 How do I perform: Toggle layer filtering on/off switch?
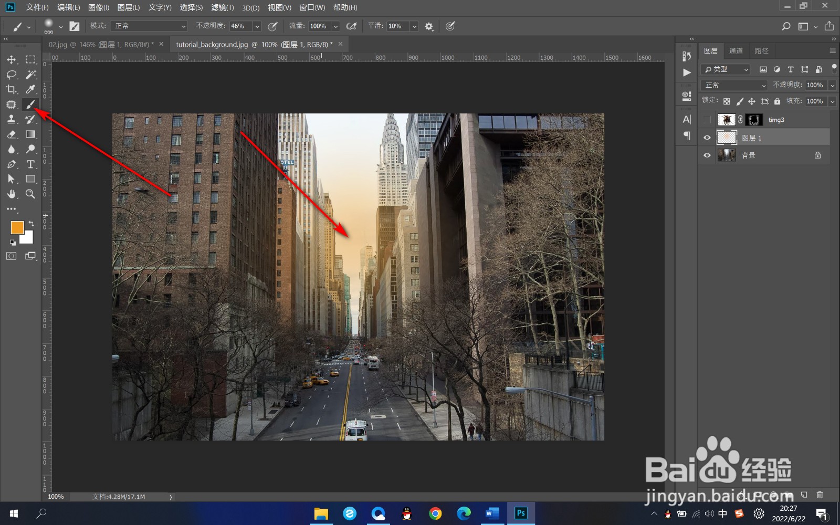tap(834, 68)
